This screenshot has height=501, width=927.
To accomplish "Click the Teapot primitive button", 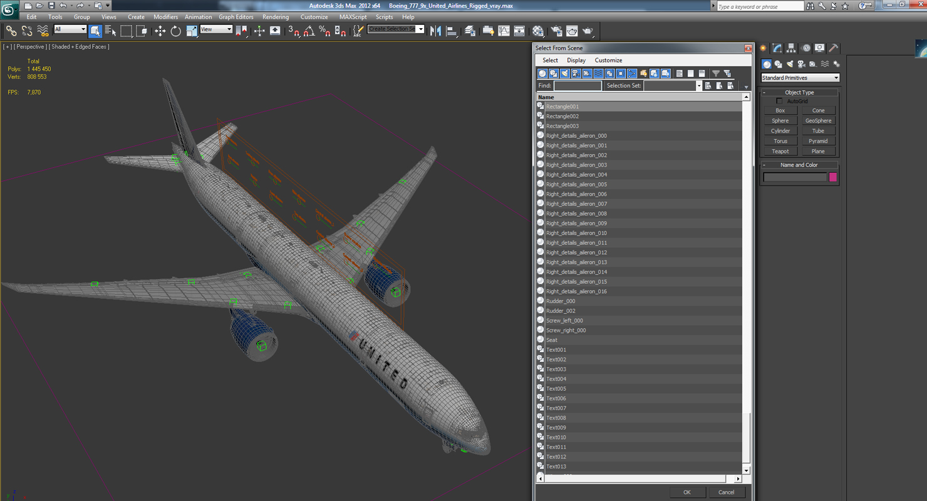I will coord(780,151).
